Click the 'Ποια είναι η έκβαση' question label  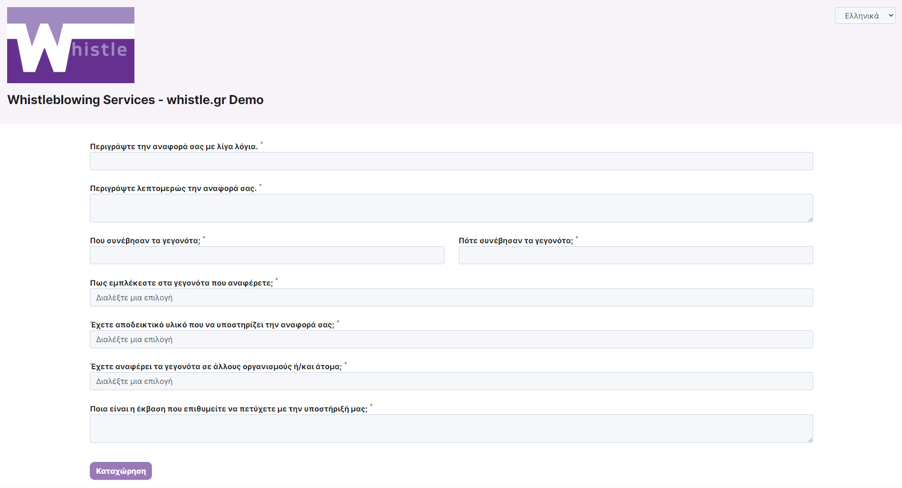coord(228,409)
